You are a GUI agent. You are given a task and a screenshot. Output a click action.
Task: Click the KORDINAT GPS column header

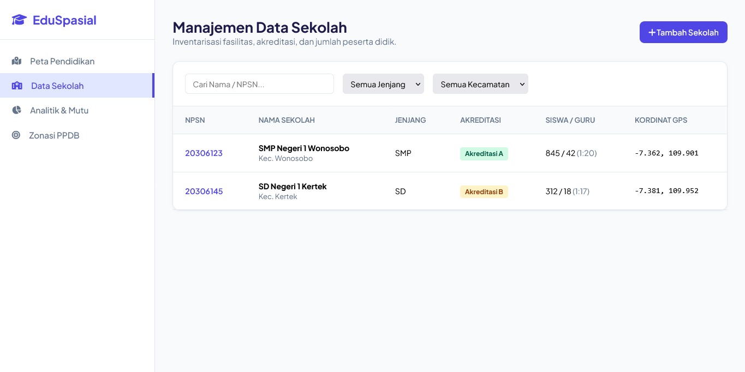[661, 120]
